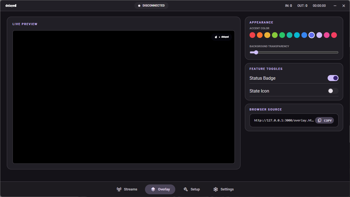Copy the browser source URL
350x197 pixels.
(324, 120)
